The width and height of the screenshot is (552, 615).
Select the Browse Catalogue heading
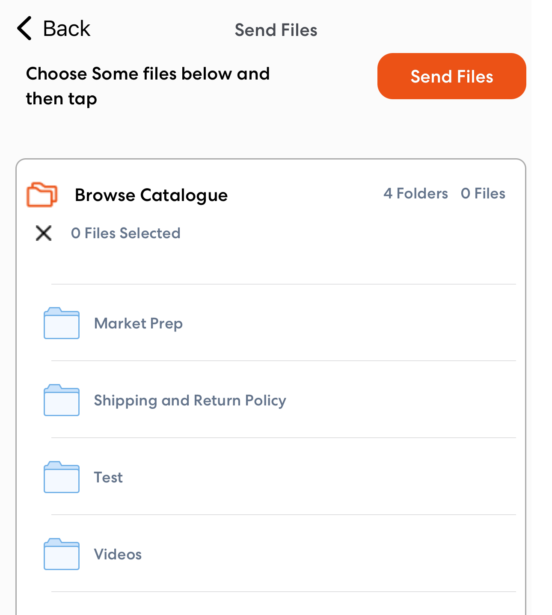(151, 195)
